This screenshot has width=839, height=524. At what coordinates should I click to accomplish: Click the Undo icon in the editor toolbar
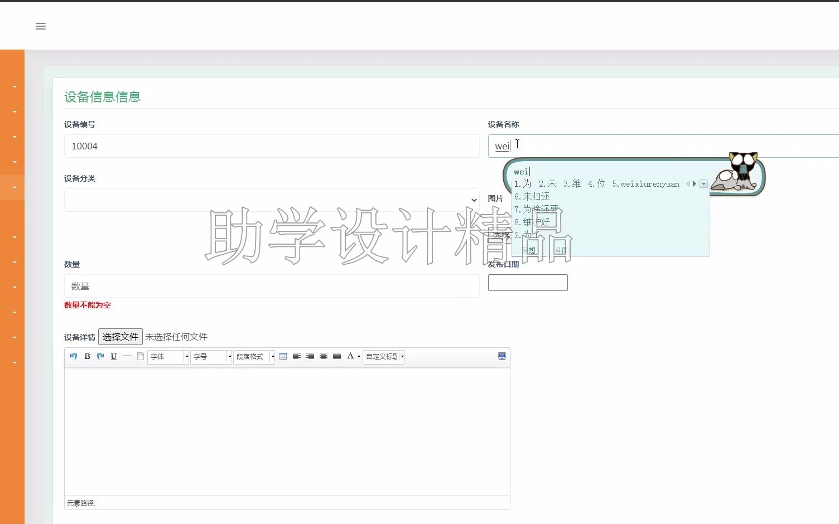[x=73, y=357]
